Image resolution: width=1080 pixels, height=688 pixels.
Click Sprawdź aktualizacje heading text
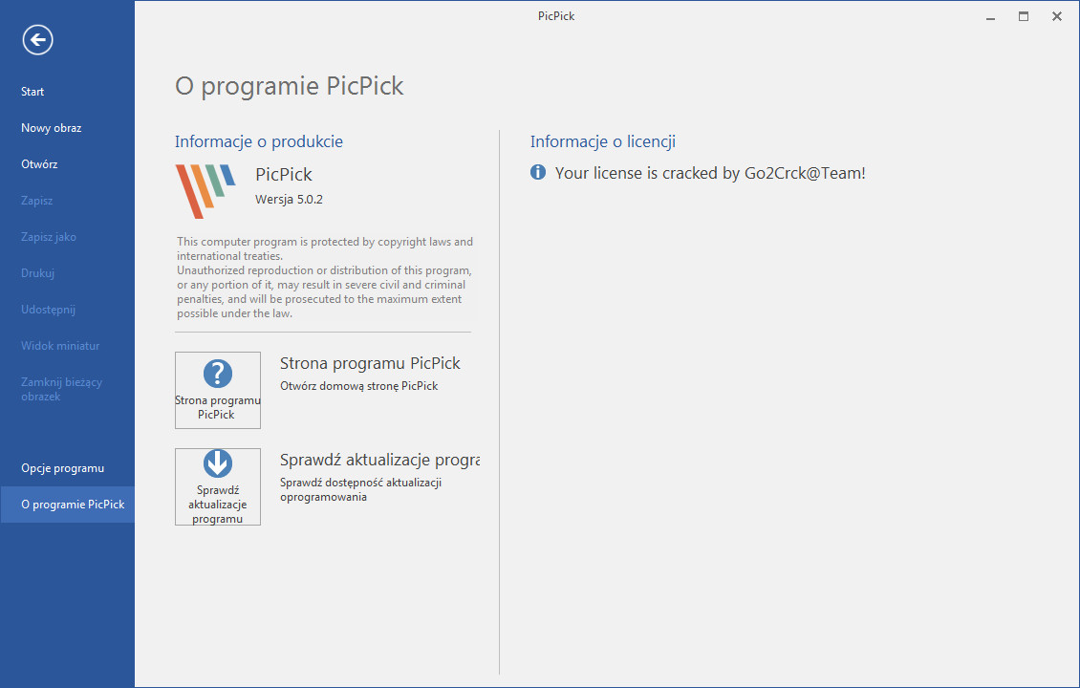pyautogui.click(x=379, y=460)
